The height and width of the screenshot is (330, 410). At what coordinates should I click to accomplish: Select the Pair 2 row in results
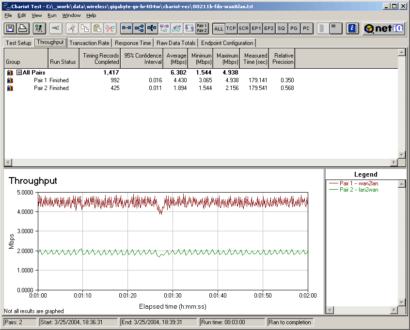pyautogui.click(x=44, y=88)
